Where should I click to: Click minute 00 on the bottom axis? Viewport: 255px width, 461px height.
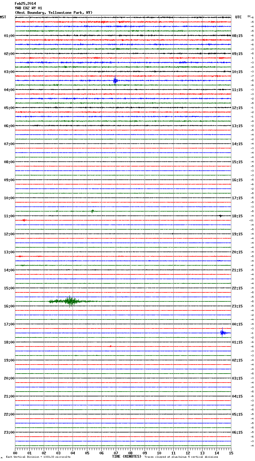pyautogui.click(x=15, y=453)
